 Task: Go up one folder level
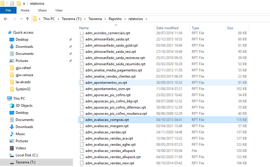coord(27,19)
